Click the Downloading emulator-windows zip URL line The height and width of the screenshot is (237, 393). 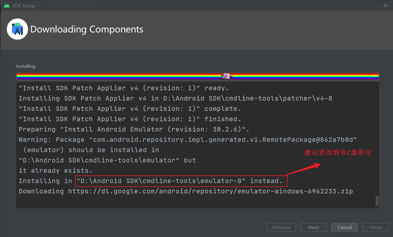point(186,191)
